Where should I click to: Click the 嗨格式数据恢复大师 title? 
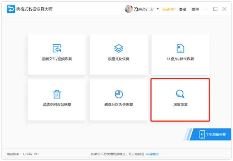[x=34, y=9]
